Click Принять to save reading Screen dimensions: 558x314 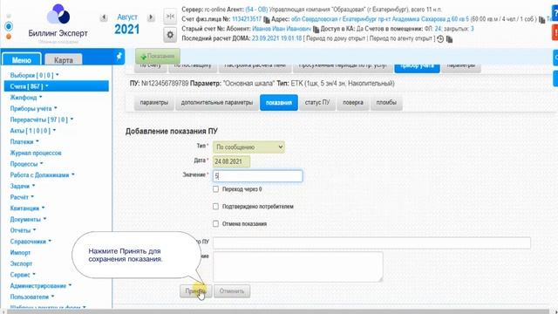195,290
